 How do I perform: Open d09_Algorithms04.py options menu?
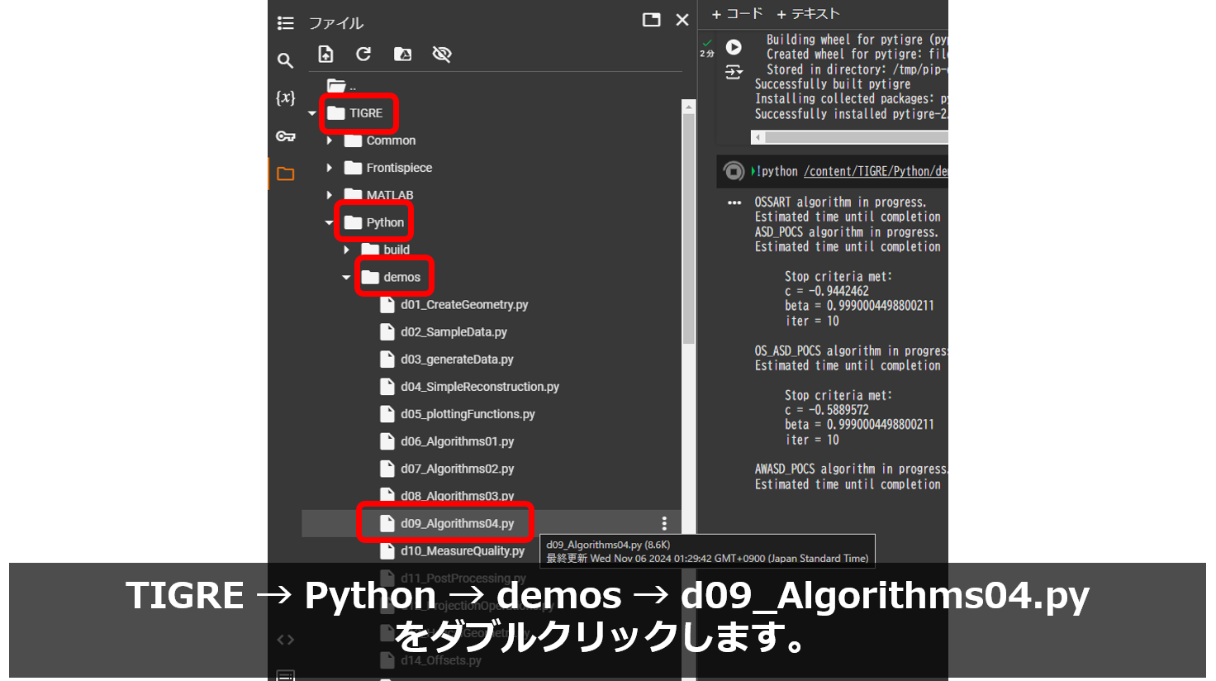pos(663,522)
